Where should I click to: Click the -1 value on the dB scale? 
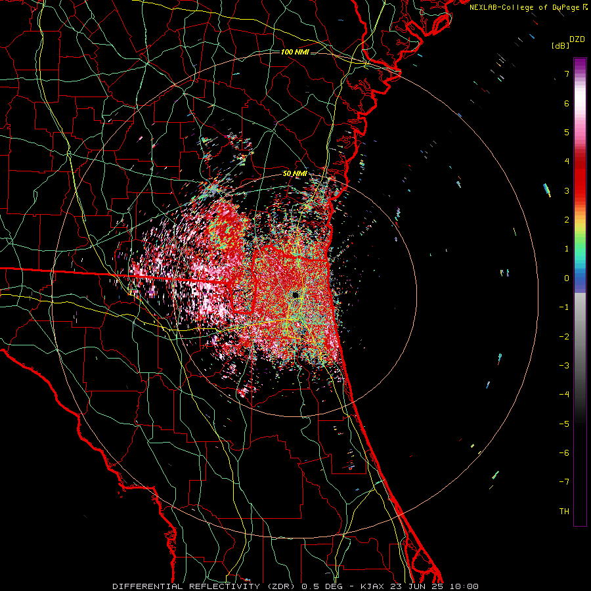pos(564,307)
